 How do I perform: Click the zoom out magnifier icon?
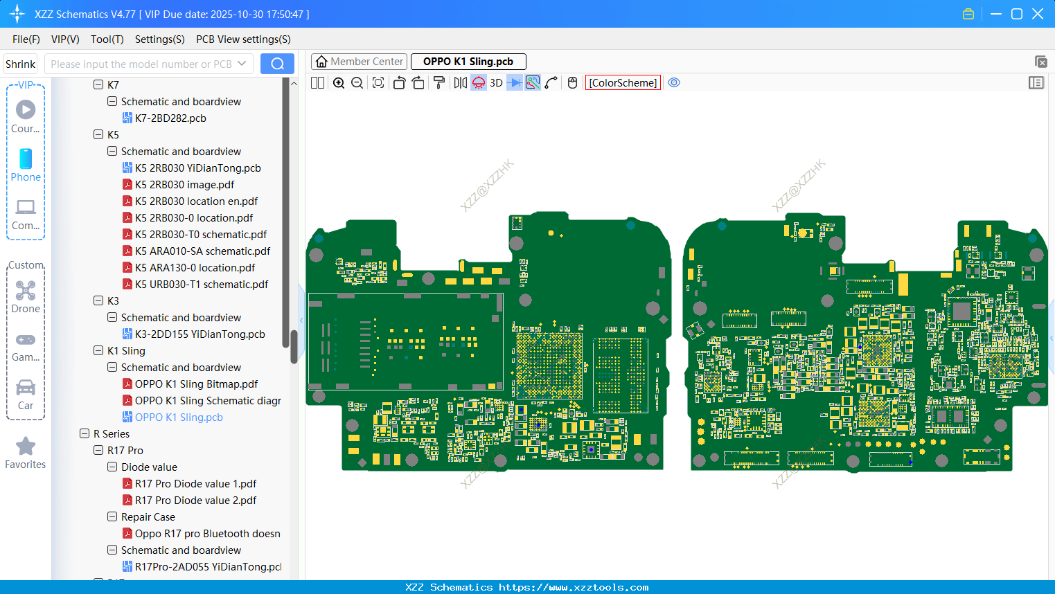[357, 83]
